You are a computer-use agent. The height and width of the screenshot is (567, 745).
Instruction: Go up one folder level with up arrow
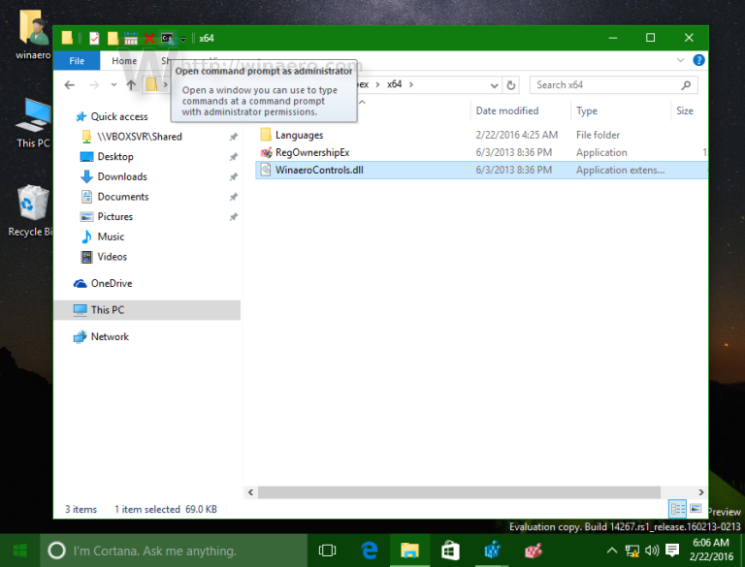[131, 85]
